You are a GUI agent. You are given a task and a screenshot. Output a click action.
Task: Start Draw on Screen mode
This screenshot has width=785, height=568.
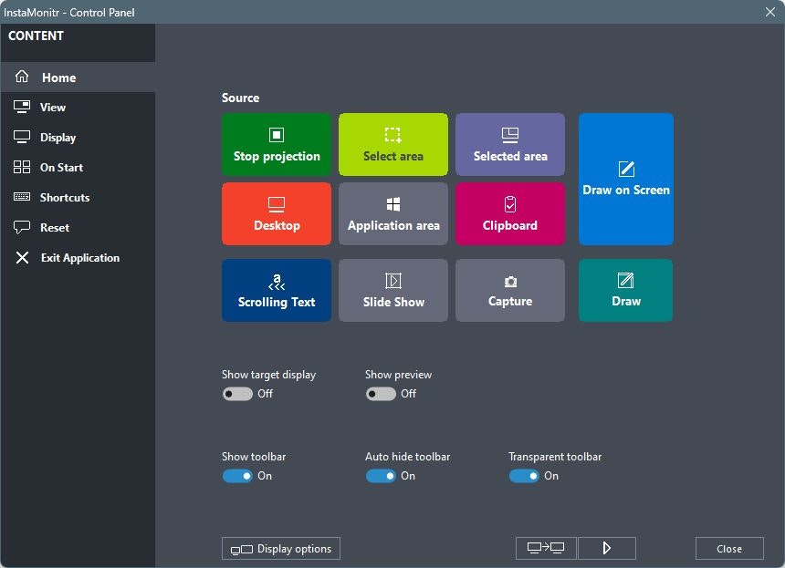[x=626, y=179]
